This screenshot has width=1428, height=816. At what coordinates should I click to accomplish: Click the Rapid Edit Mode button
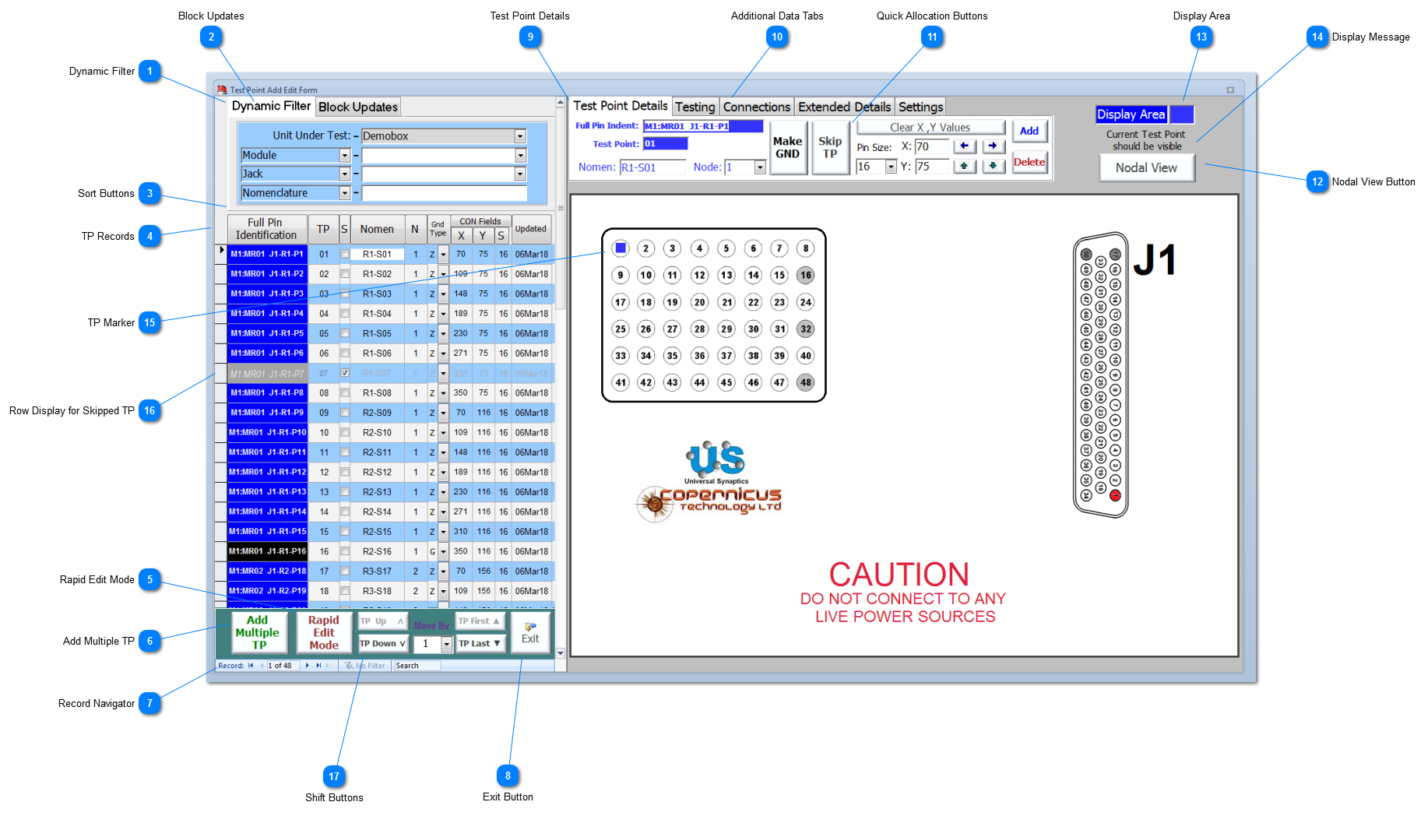coord(323,632)
